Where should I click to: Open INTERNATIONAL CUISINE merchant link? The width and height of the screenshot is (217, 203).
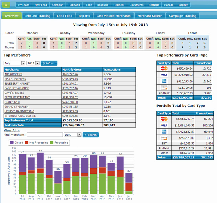[x=20, y=116]
